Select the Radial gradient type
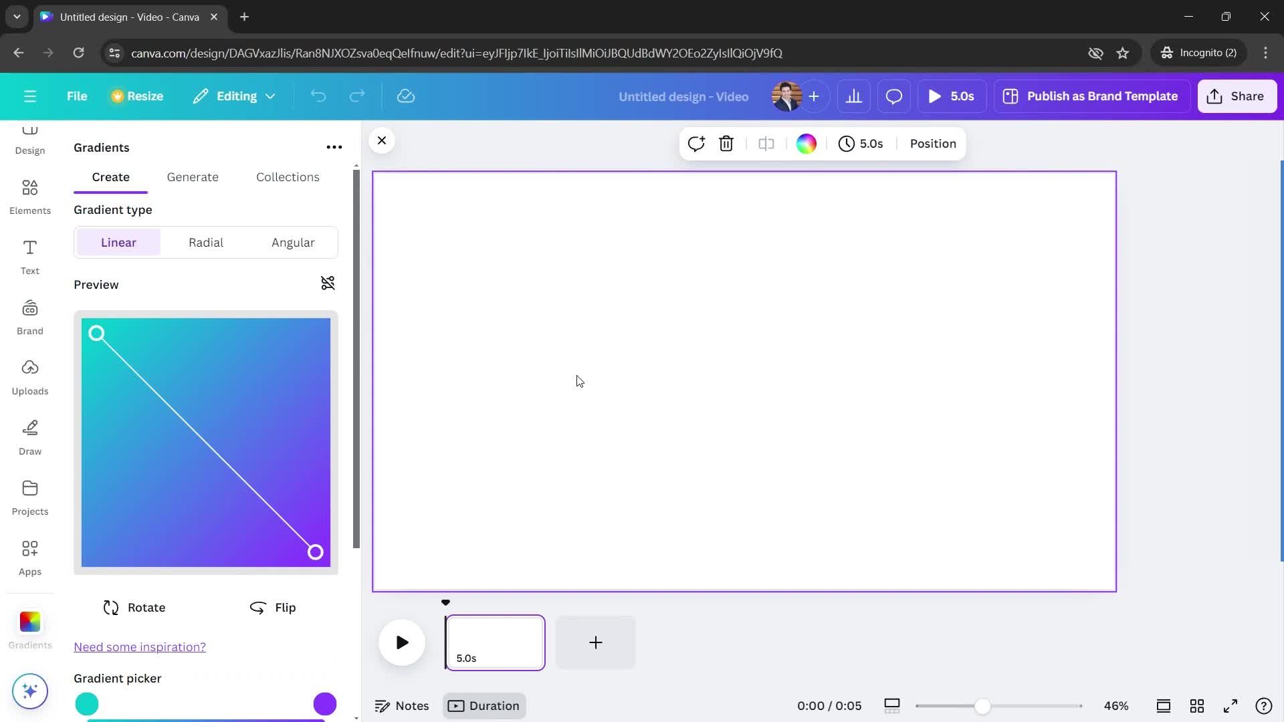Viewport: 1284px width, 722px height. 207,243
